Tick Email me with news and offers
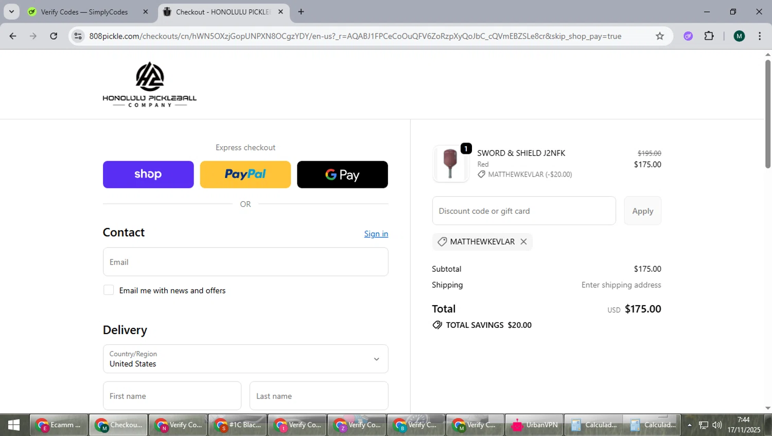This screenshot has height=436, width=772. (x=109, y=290)
